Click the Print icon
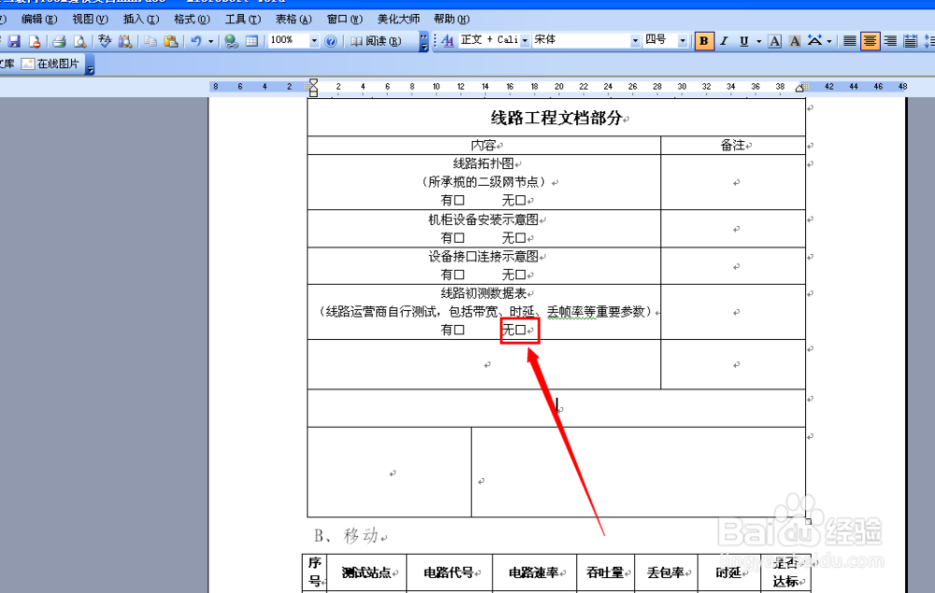This screenshot has height=593, width=935. pyautogui.click(x=58, y=41)
